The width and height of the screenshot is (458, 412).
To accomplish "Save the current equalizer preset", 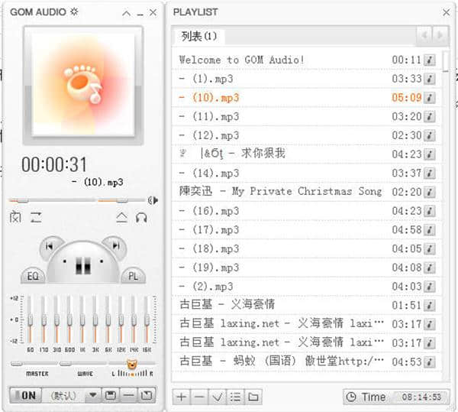I will (x=111, y=395).
